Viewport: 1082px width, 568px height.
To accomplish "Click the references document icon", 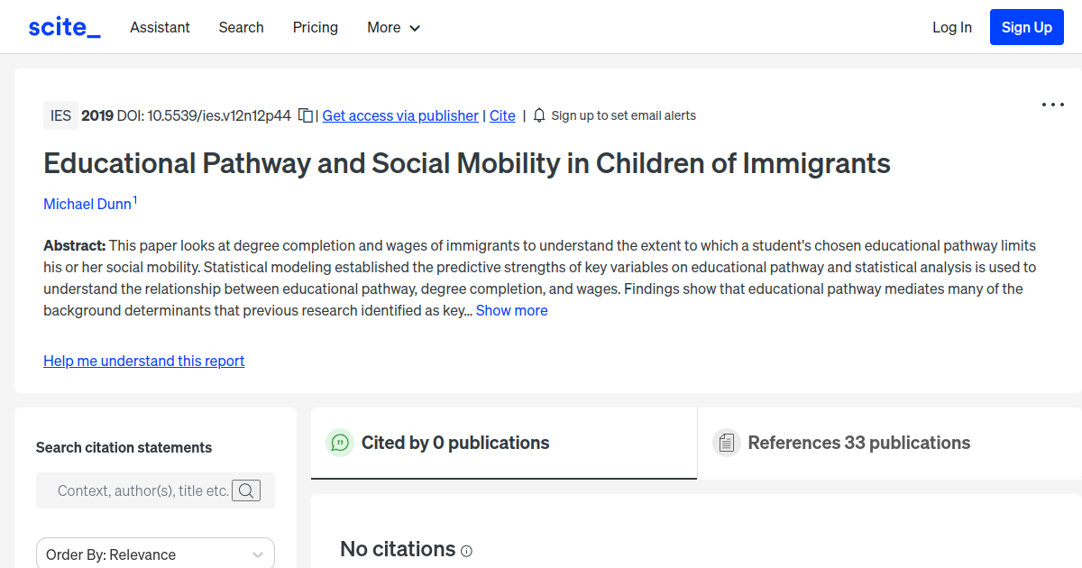I will (x=726, y=443).
